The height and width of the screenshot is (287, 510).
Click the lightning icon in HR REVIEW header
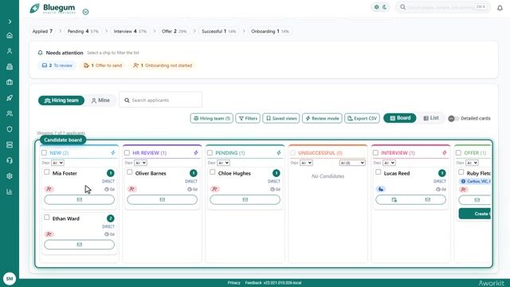pyautogui.click(x=196, y=152)
